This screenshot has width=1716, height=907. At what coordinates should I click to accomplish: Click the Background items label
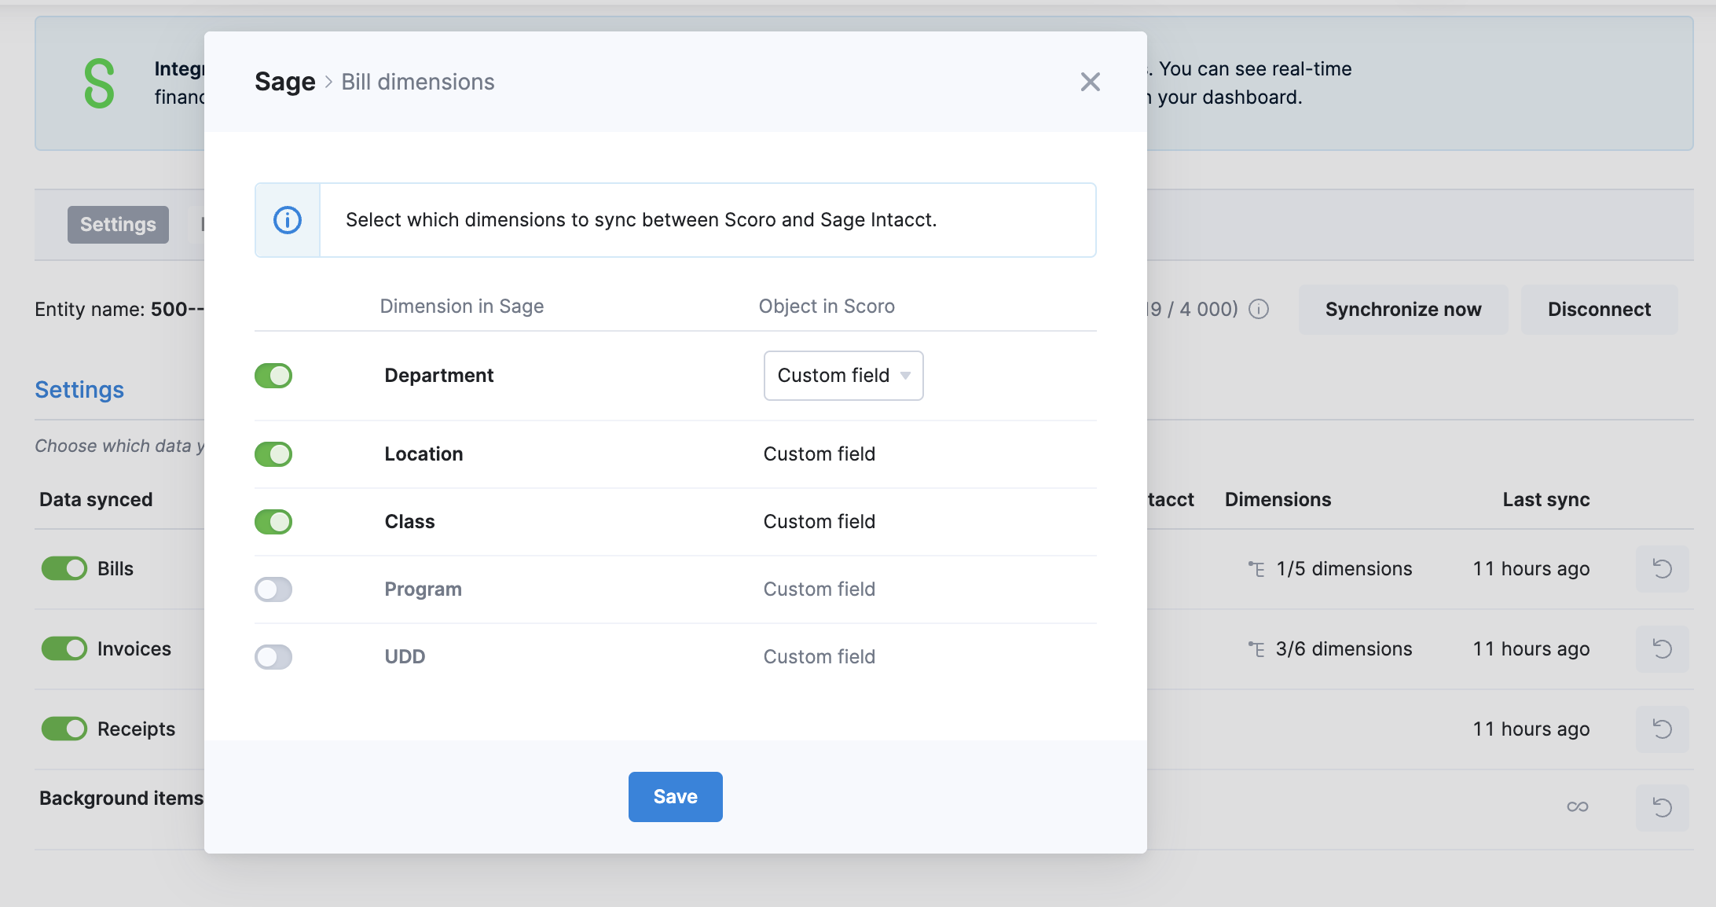click(x=121, y=799)
